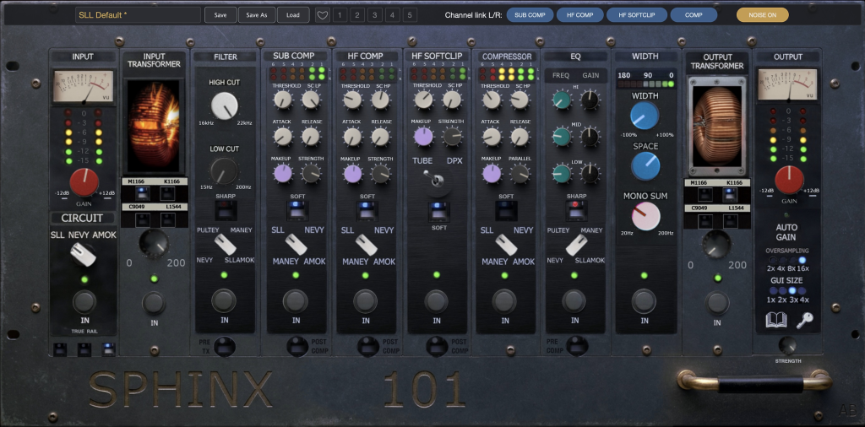Toggle the Filter module IN button
The height and width of the screenshot is (427, 865).
(x=224, y=300)
